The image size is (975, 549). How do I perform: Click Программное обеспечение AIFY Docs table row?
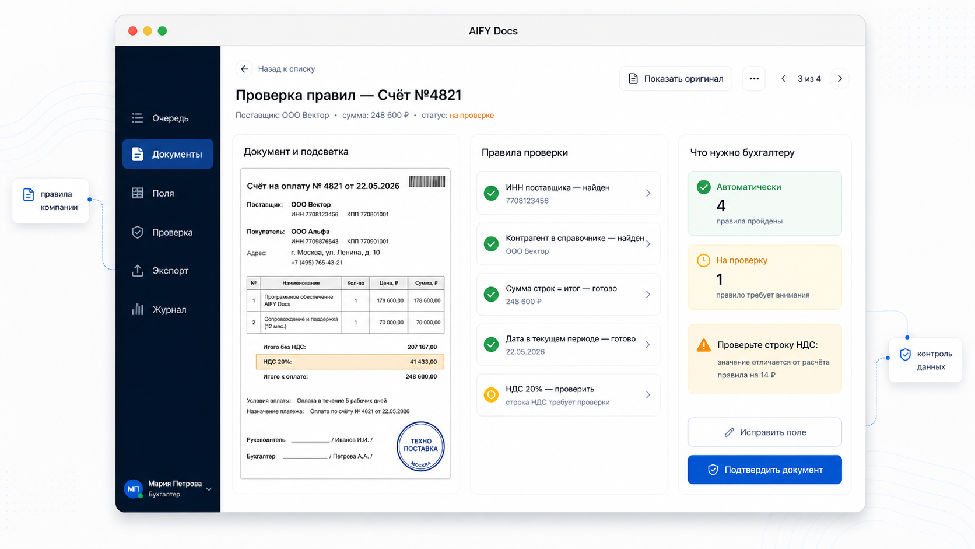pyautogui.click(x=345, y=300)
